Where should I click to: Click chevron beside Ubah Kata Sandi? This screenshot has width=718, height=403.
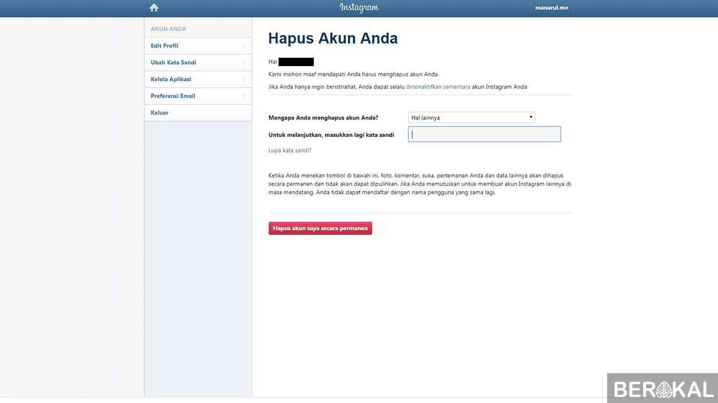click(x=244, y=63)
